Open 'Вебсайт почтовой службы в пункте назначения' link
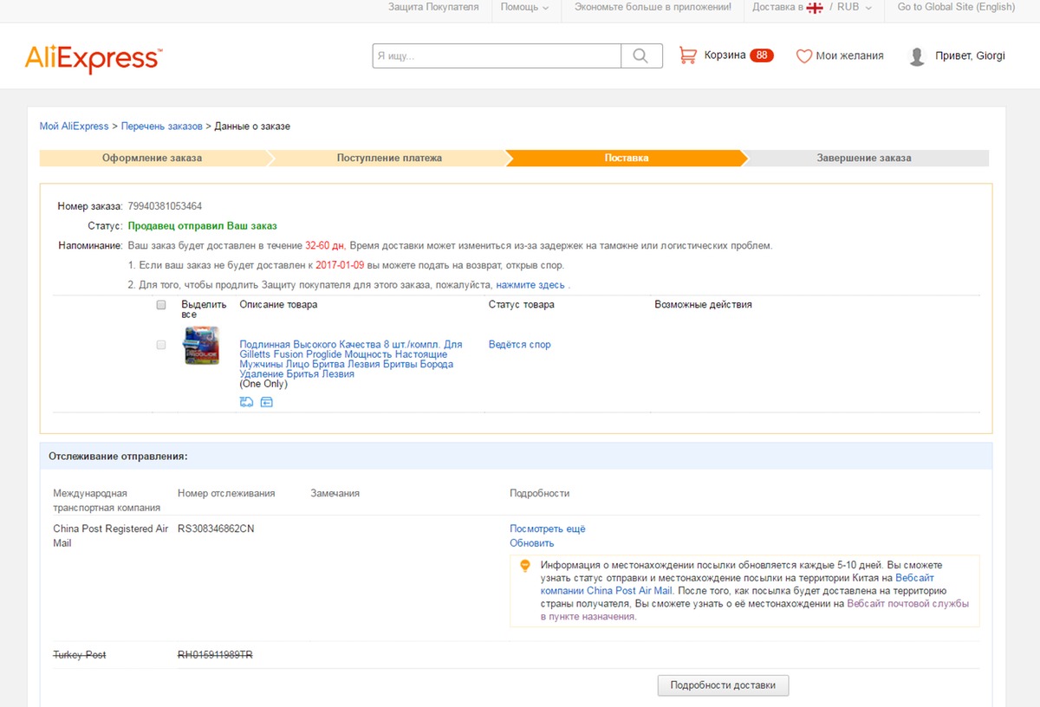The image size is (1040, 707). [755, 610]
